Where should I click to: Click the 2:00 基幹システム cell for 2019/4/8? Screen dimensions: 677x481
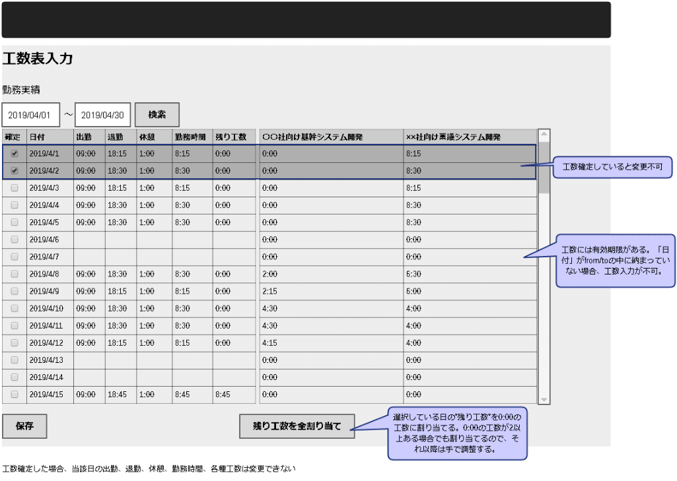[332, 274]
